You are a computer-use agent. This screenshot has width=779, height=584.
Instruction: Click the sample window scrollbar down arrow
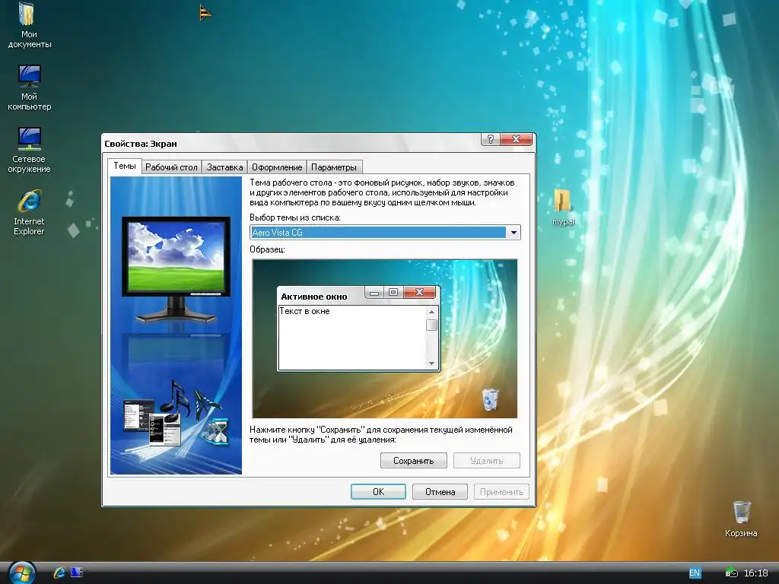pos(431,363)
